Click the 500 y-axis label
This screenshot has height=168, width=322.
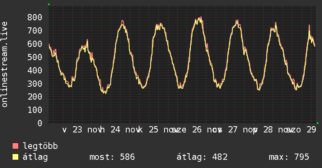click(35, 57)
